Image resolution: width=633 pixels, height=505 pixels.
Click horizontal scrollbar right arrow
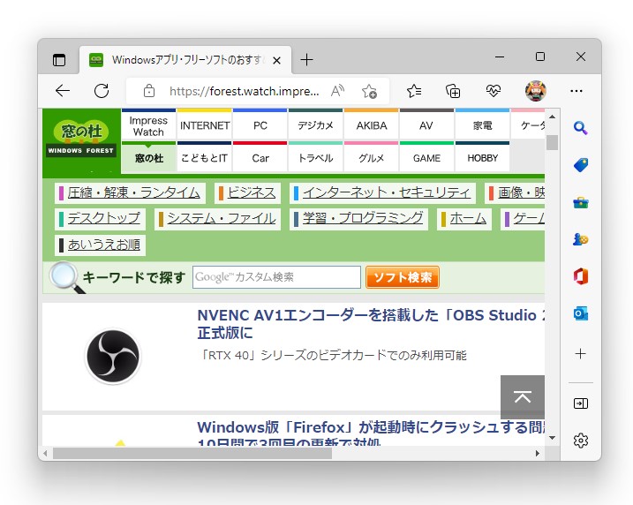point(538,453)
